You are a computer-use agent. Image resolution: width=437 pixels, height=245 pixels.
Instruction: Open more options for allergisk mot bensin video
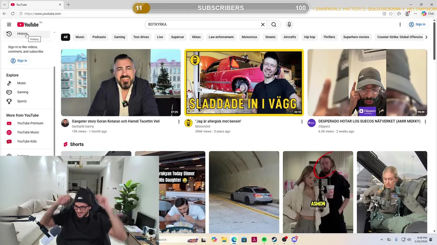click(x=302, y=121)
